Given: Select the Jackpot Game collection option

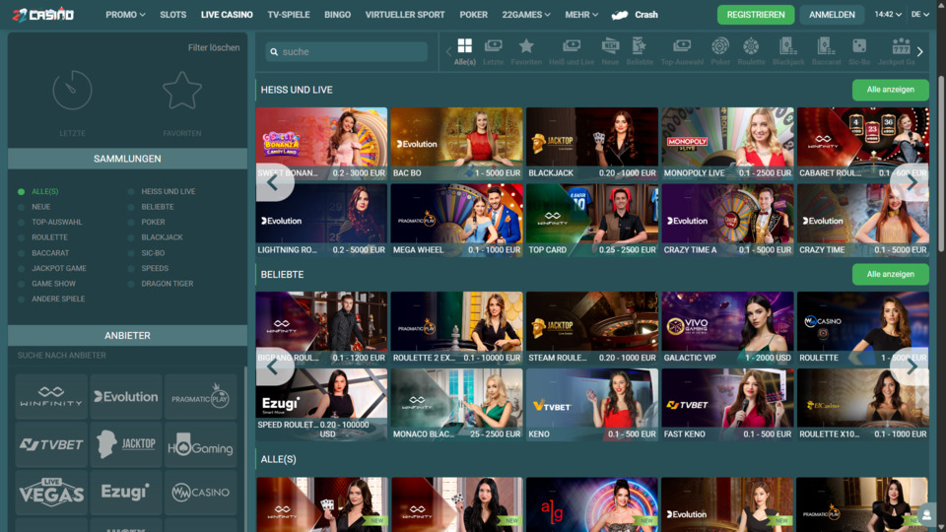Looking at the screenshot, I should [59, 268].
